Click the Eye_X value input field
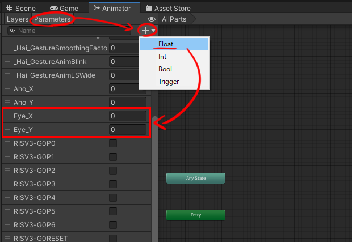The height and width of the screenshot is (242, 352). (128, 116)
